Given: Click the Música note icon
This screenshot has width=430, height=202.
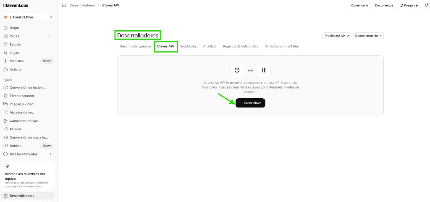Looking at the screenshot, I should tap(5, 129).
